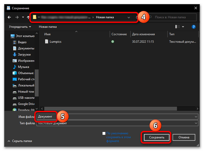Image resolution: width=204 pixels, height=151 pixels.
Task: Click the Видео film icon
Action: [x=15, y=42]
